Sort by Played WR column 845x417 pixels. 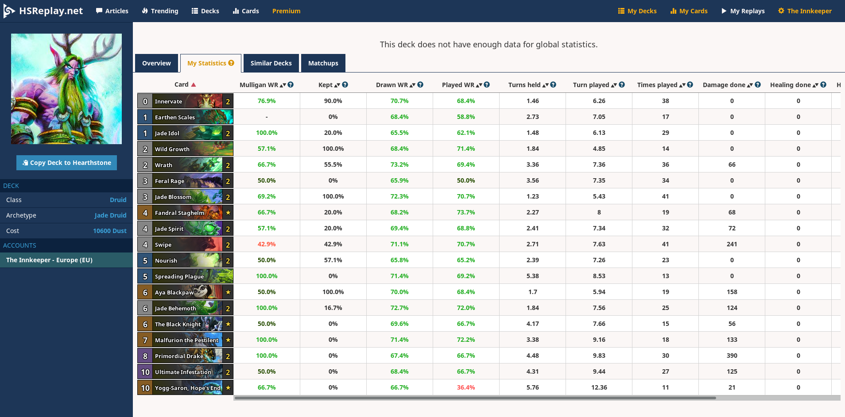pos(462,85)
